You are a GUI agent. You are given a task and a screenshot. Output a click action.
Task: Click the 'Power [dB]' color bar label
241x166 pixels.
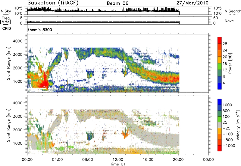pyautogui.click(x=230, y=63)
